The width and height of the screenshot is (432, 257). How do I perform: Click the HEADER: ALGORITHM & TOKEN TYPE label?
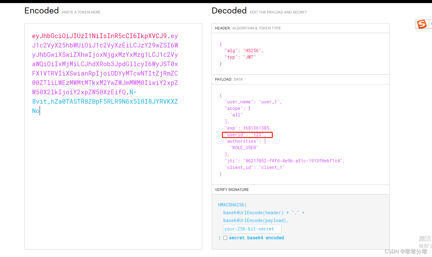(248, 28)
